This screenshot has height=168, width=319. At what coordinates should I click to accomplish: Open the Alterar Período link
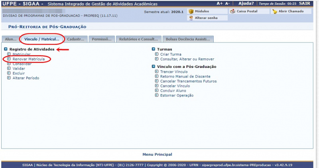26,78
